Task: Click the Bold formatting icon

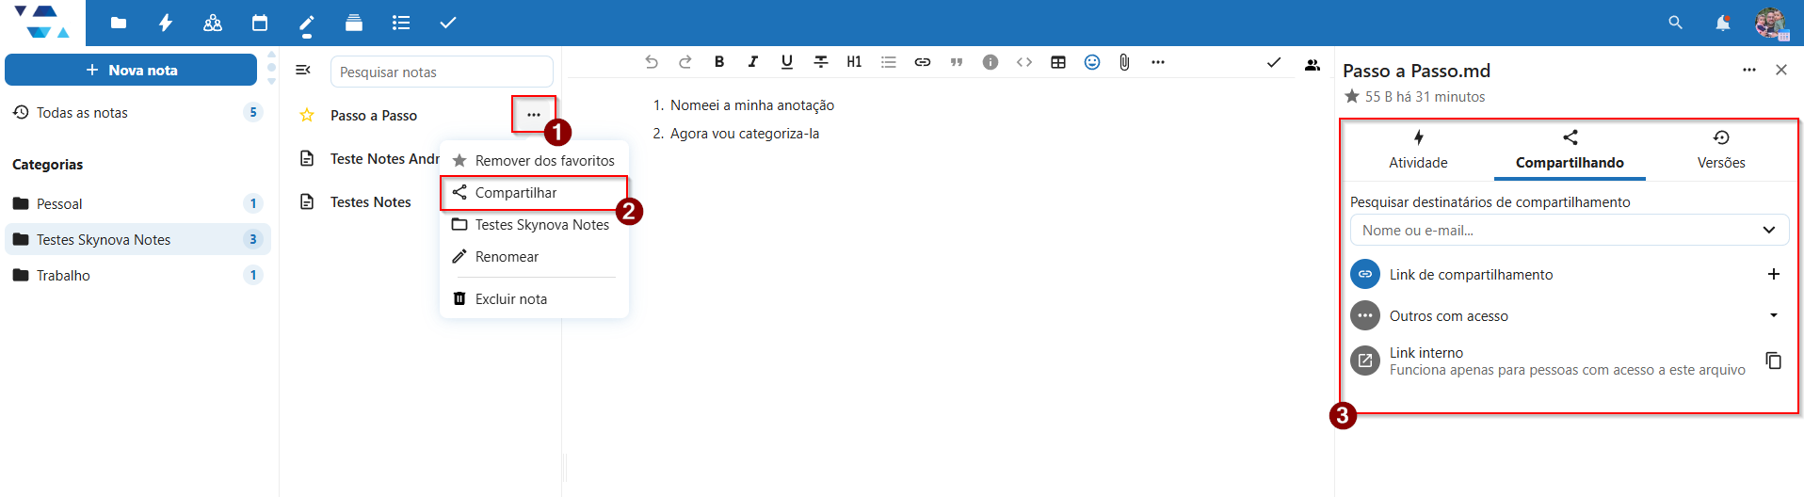Action: [x=719, y=62]
